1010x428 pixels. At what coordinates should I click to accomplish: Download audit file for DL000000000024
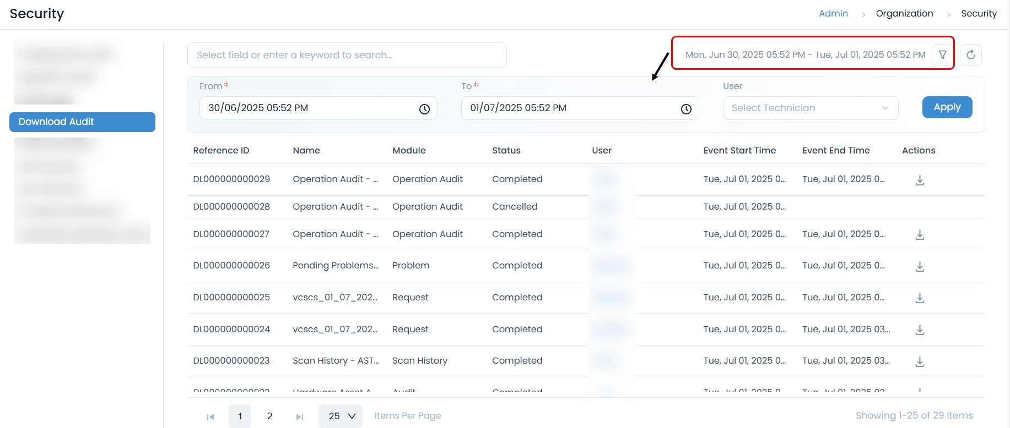pyautogui.click(x=920, y=330)
